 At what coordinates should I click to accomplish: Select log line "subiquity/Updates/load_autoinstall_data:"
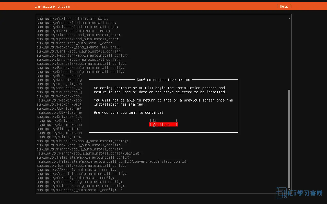[78, 39]
